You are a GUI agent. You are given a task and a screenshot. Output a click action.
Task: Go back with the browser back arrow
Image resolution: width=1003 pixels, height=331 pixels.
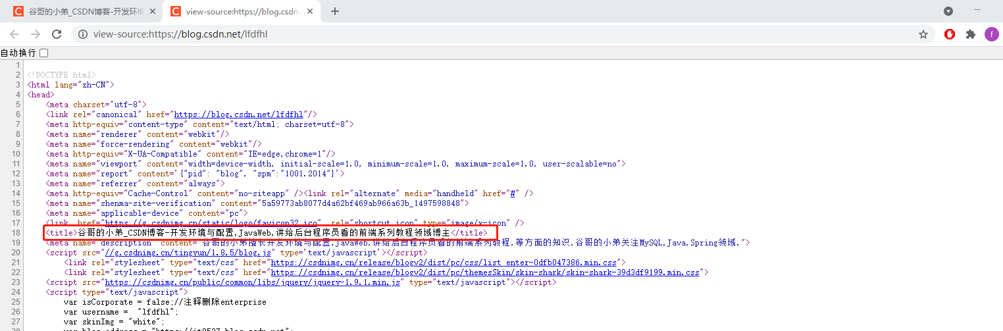click(15, 34)
